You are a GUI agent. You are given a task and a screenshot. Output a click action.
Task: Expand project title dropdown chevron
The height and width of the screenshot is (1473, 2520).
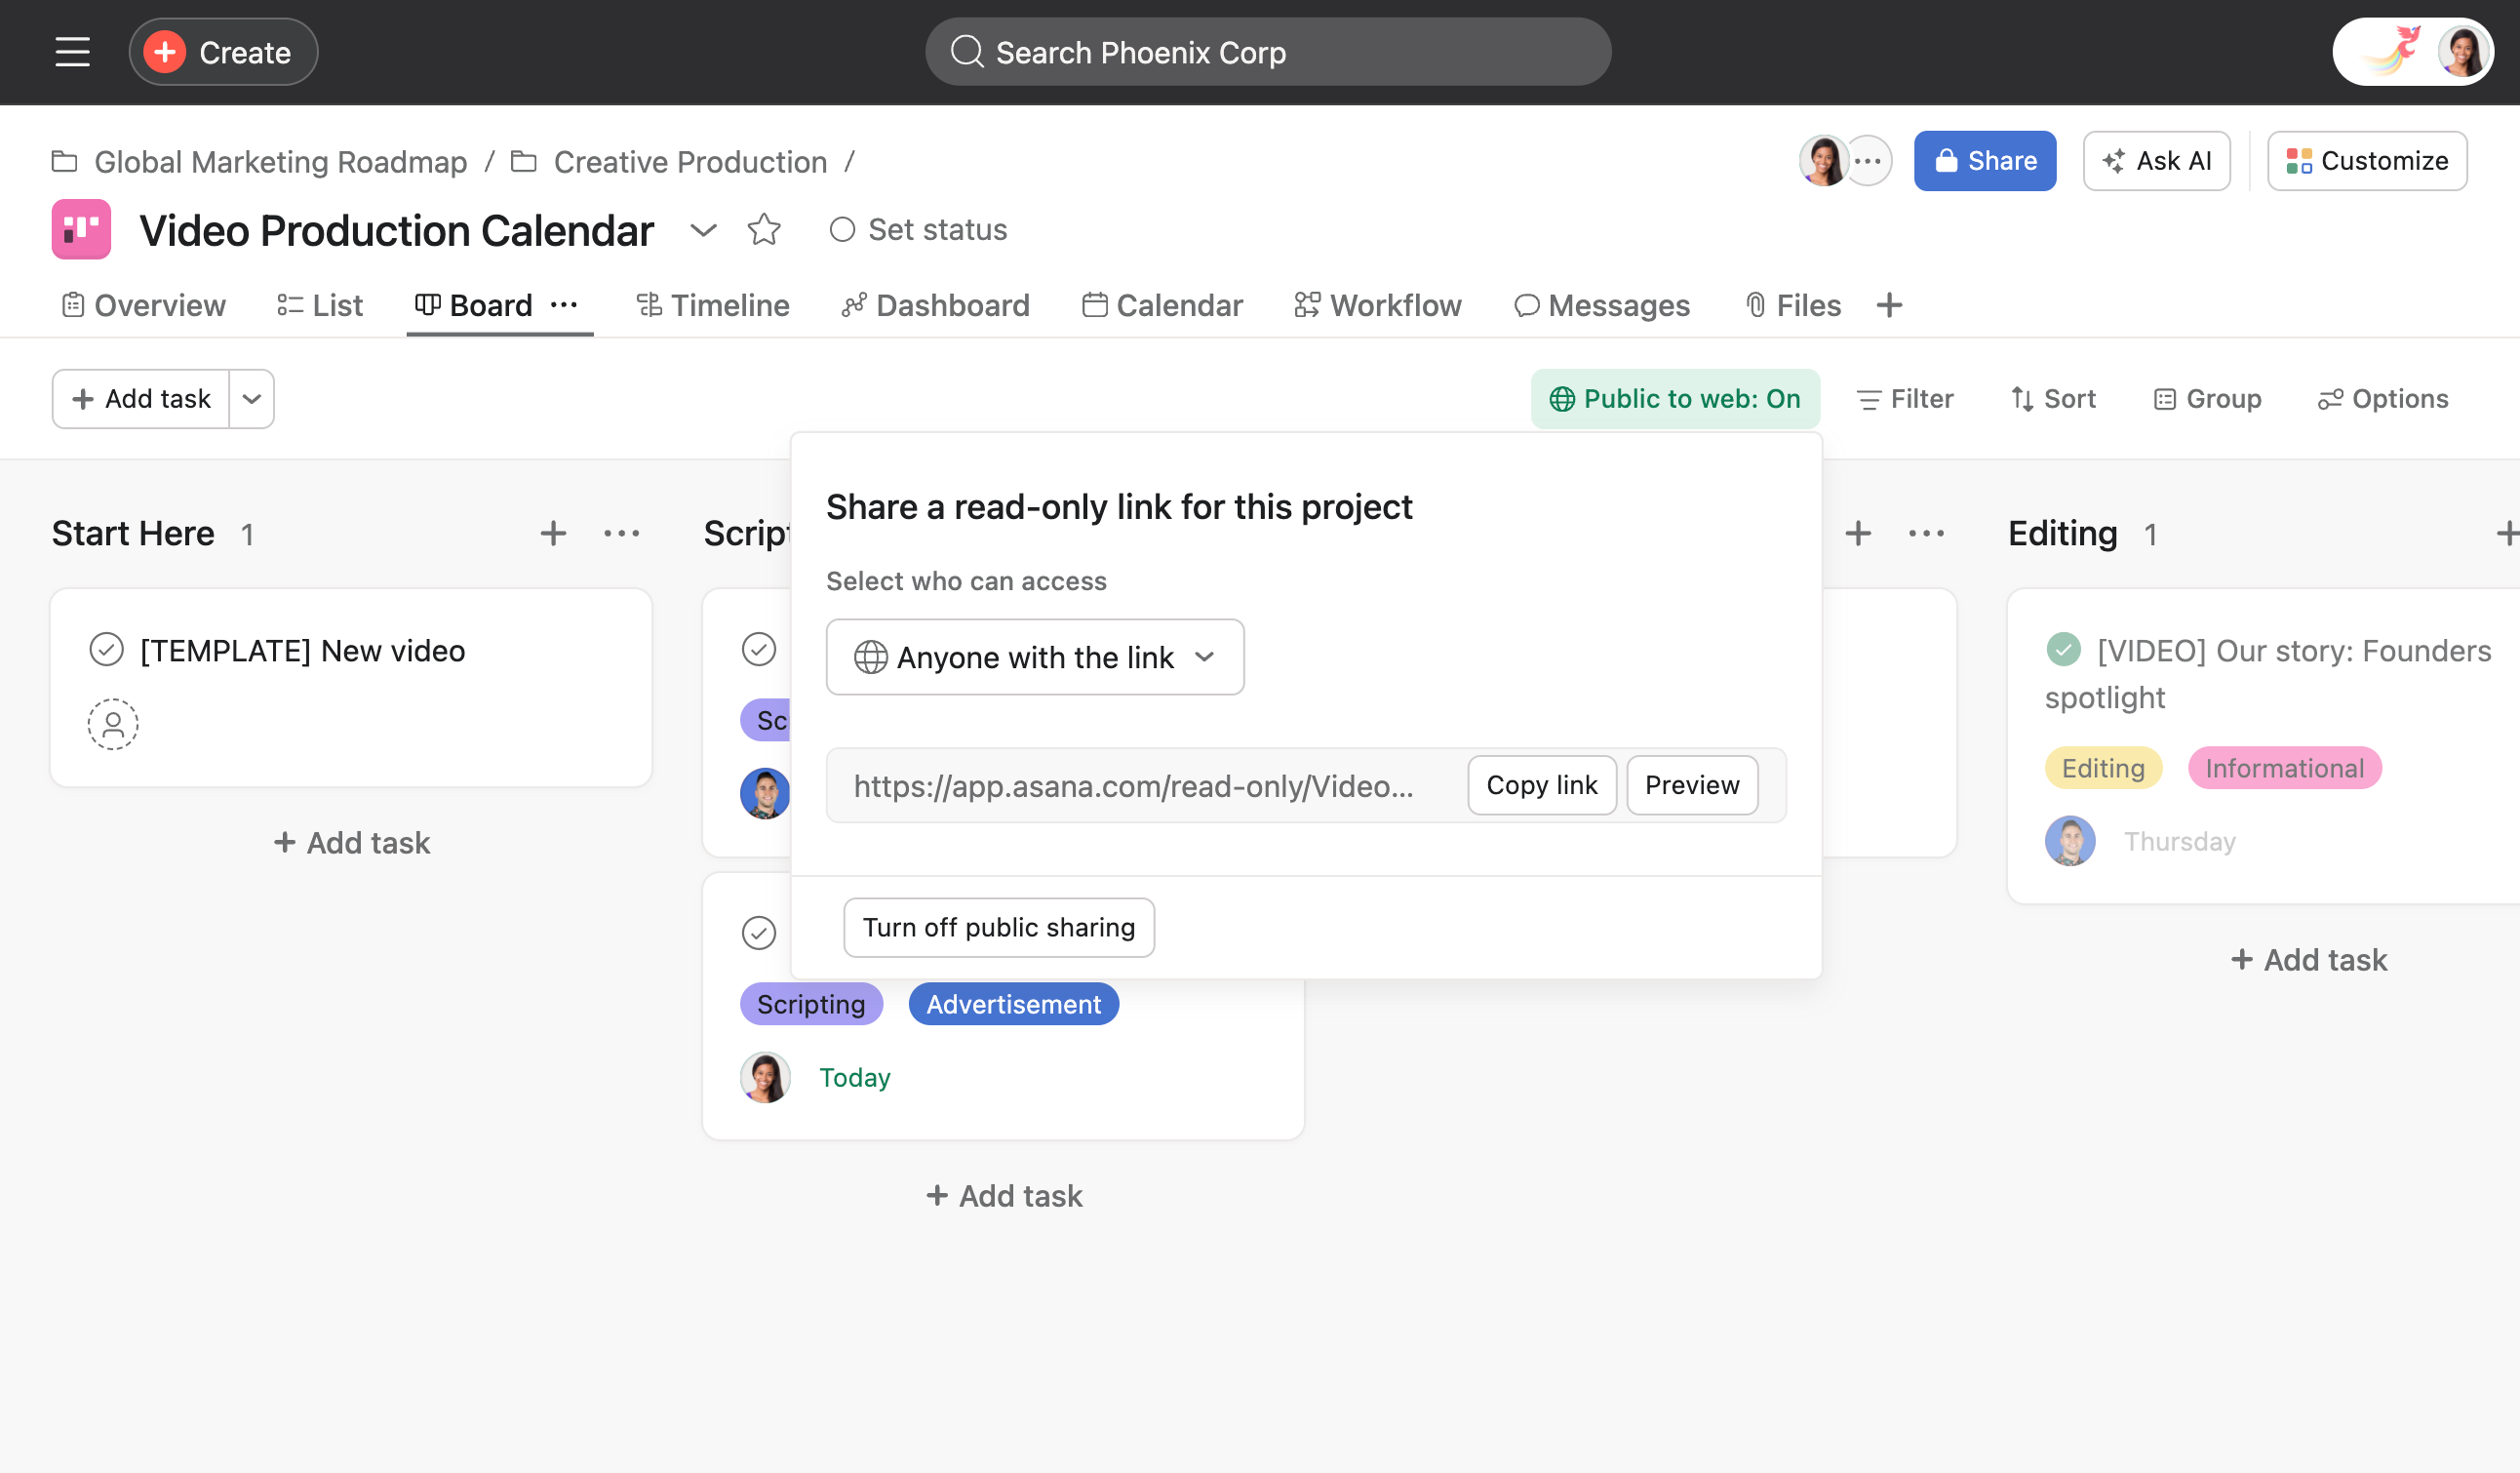tap(703, 230)
